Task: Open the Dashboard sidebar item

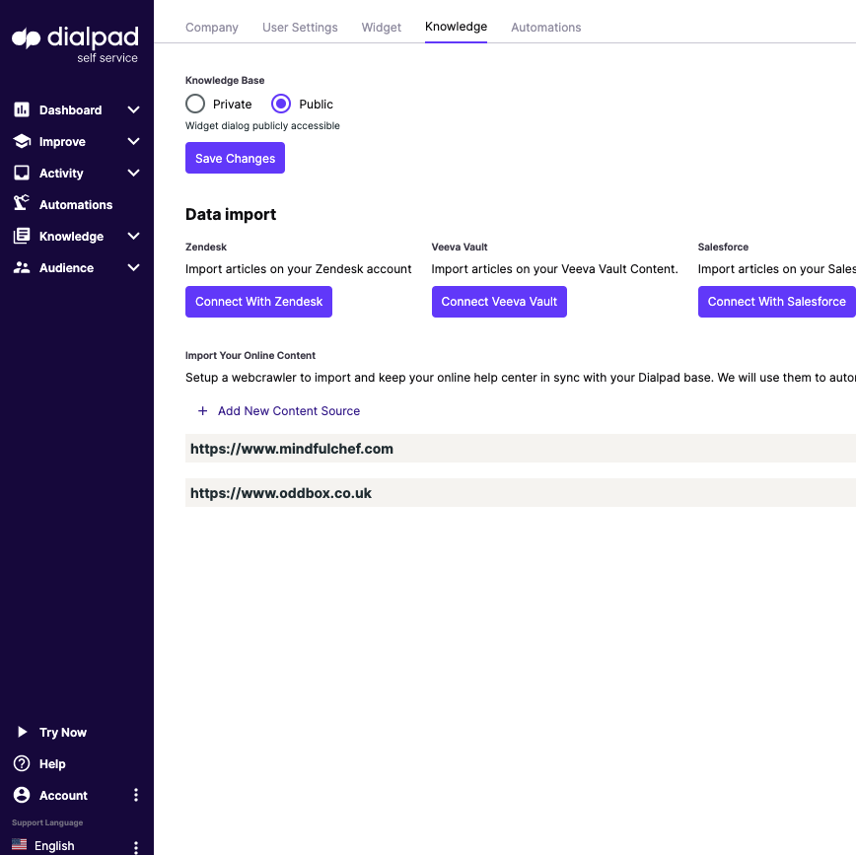Action: point(70,110)
